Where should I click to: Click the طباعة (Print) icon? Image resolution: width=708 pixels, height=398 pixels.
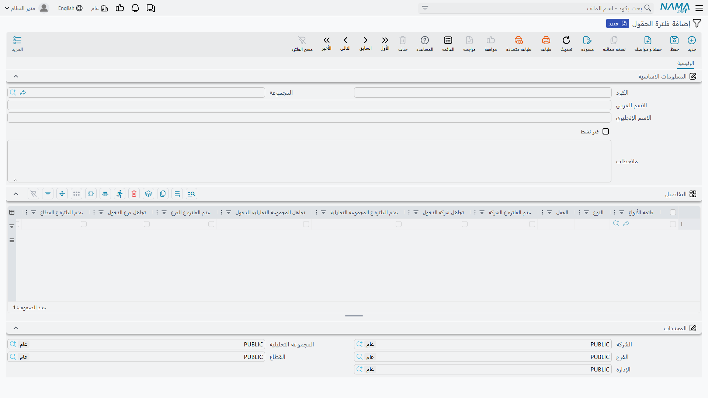coord(546,40)
